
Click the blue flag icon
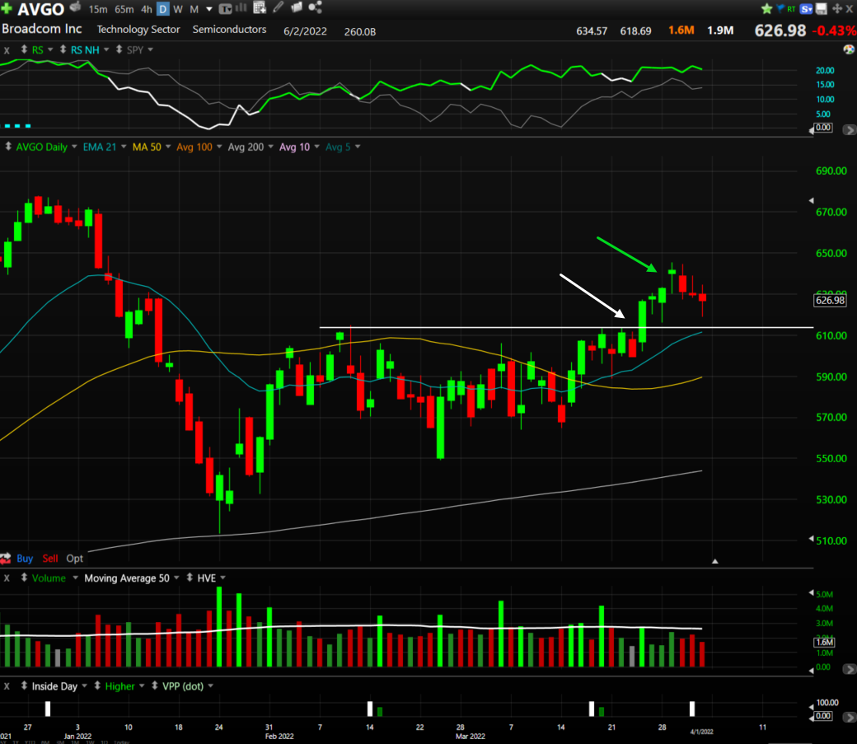point(780,8)
